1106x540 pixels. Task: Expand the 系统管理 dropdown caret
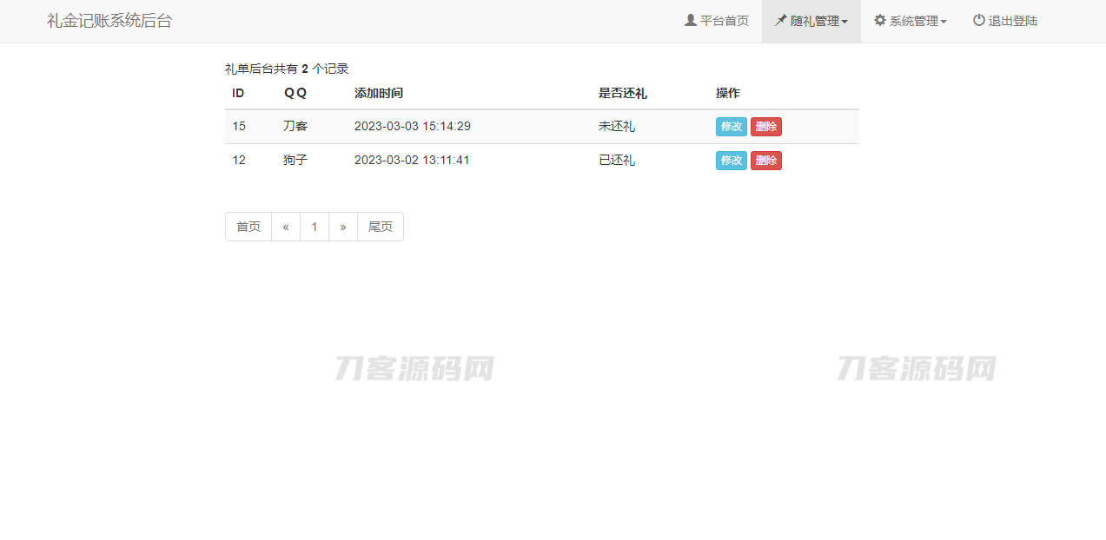coord(944,22)
